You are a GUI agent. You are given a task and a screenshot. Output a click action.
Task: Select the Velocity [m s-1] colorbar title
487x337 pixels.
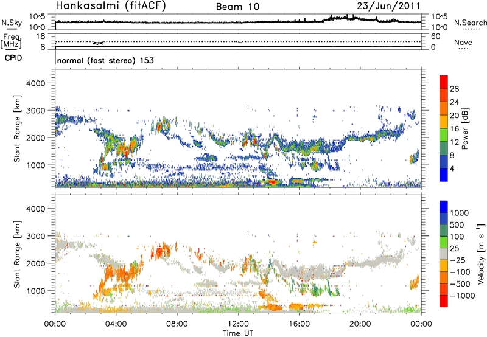pos(481,254)
